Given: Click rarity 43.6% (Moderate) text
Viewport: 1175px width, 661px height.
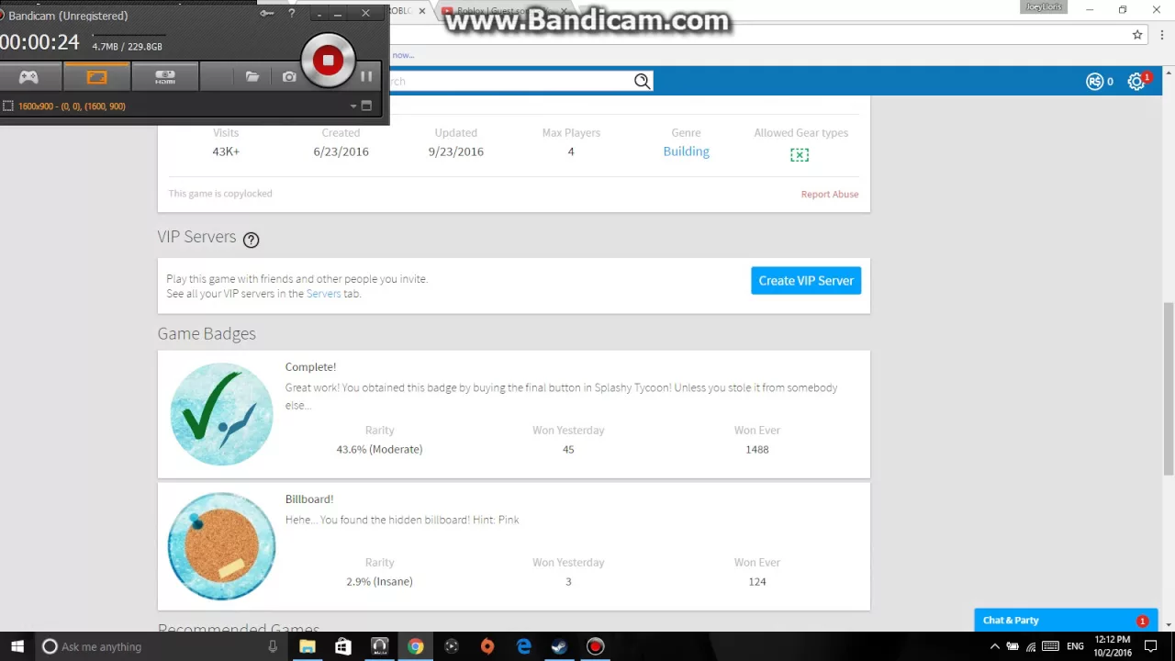Looking at the screenshot, I should point(379,449).
